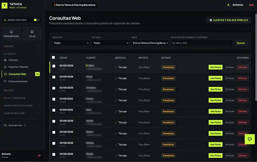Select the 05/09/2026 row checkbox
Viewport: 257px width, 162px height.
click(54, 66)
